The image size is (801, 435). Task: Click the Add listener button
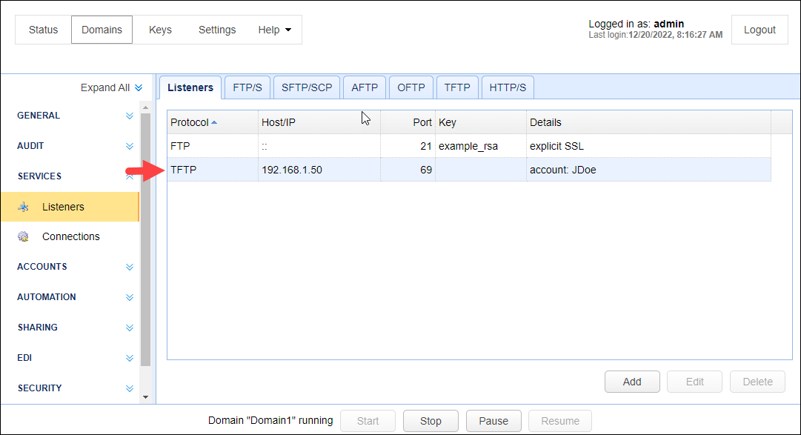(631, 382)
